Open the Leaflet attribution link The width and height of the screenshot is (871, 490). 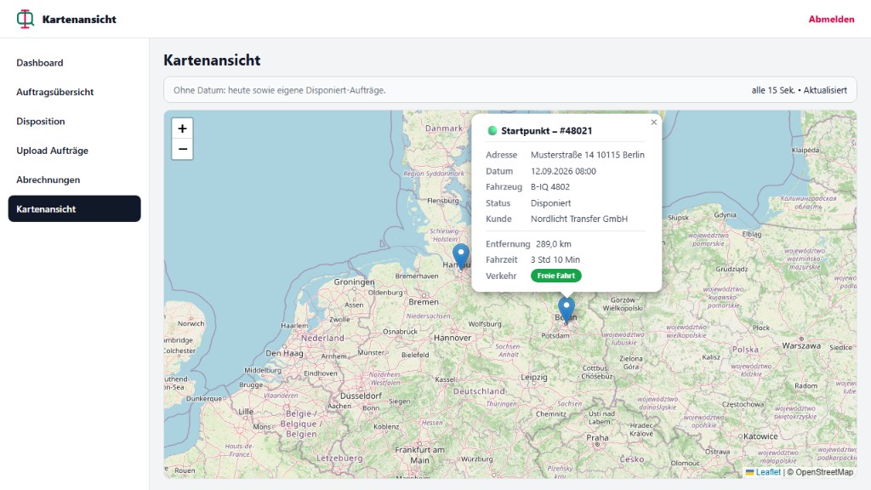(x=768, y=472)
